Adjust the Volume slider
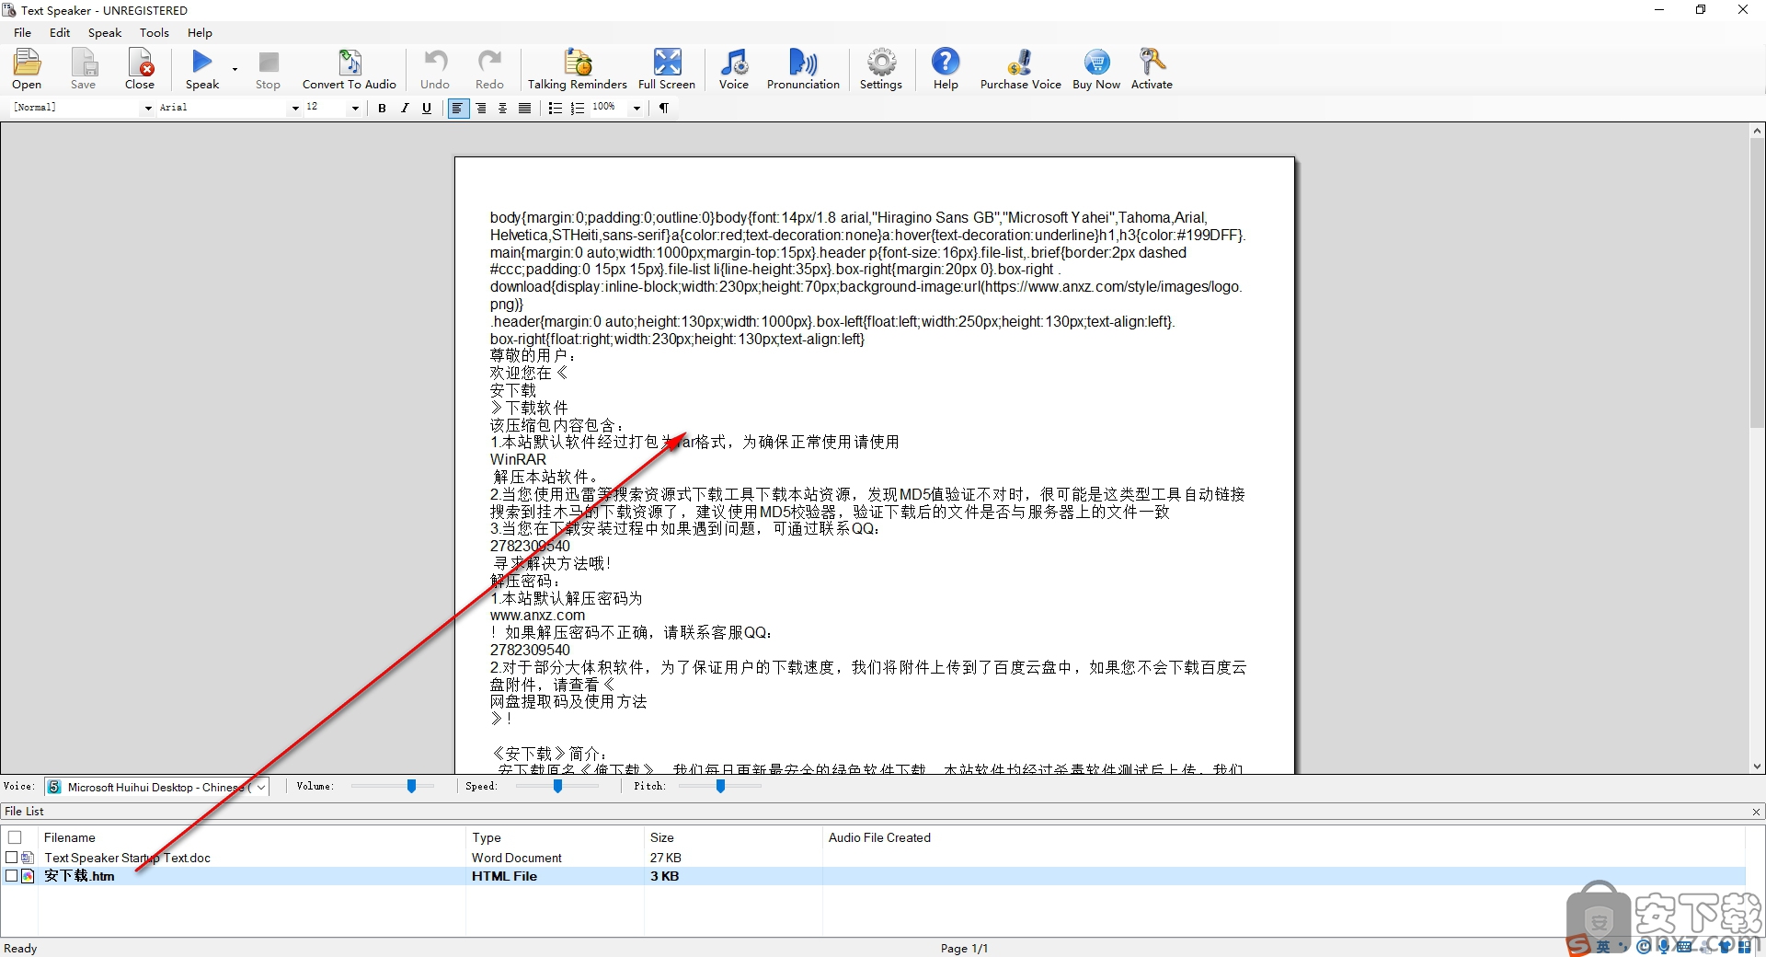Viewport: 1766px width, 957px height. coord(412,786)
